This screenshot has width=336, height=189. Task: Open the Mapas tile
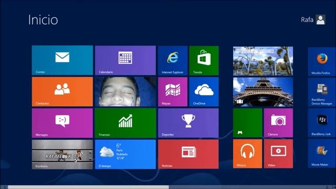(x=173, y=92)
